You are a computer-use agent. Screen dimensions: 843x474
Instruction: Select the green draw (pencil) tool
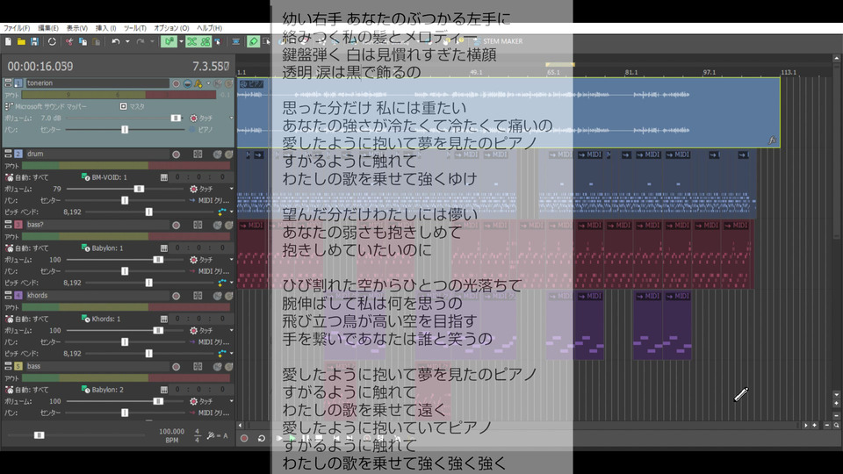tap(253, 41)
